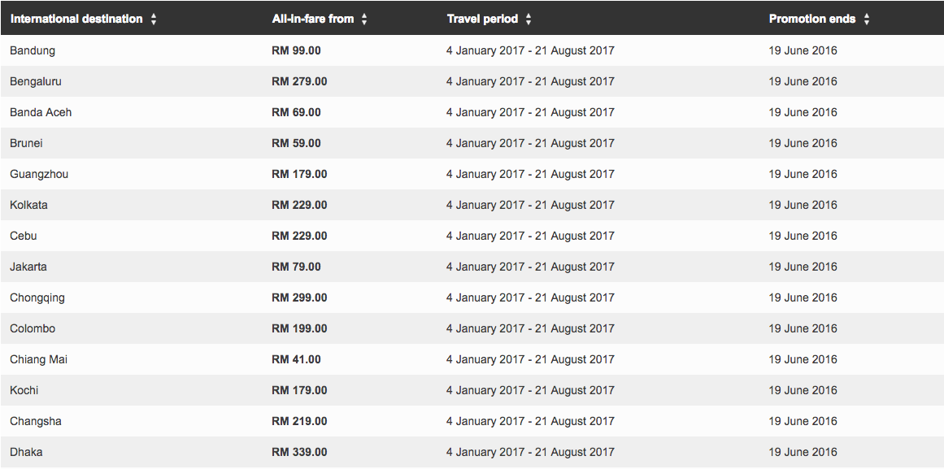Click sort arrows beside Travel period
The width and height of the screenshot is (944, 469).
[529, 20]
